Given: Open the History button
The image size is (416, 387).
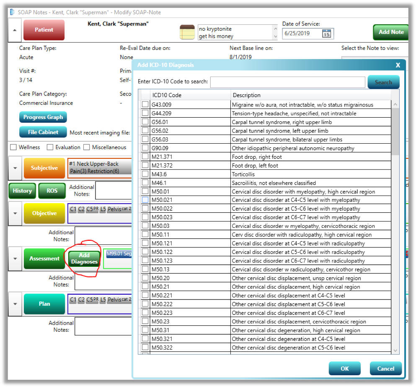Looking at the screenshot, I should pos(22,191).
